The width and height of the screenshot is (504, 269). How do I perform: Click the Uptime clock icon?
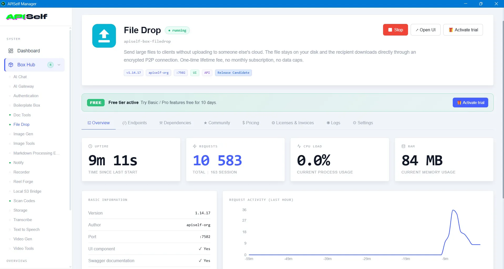pyautogui.click(x=90, y=146)
